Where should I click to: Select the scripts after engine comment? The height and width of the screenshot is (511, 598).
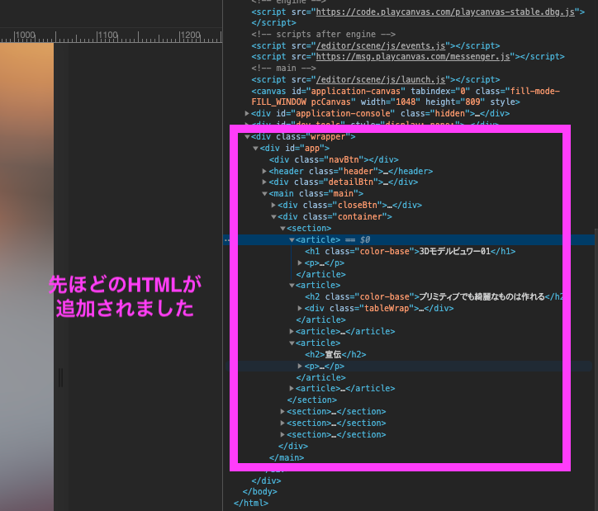324,35
